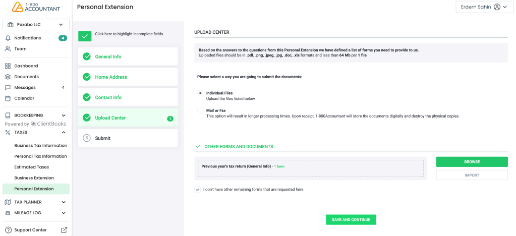516x236 pixels.
Task: Open Business Extension in Taxes menu
Action: 34,178
